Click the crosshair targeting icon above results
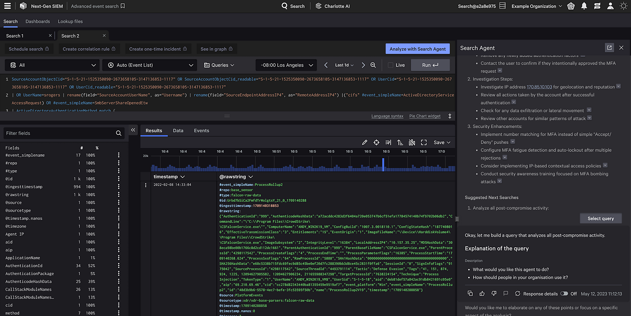 tap(377, 142)
